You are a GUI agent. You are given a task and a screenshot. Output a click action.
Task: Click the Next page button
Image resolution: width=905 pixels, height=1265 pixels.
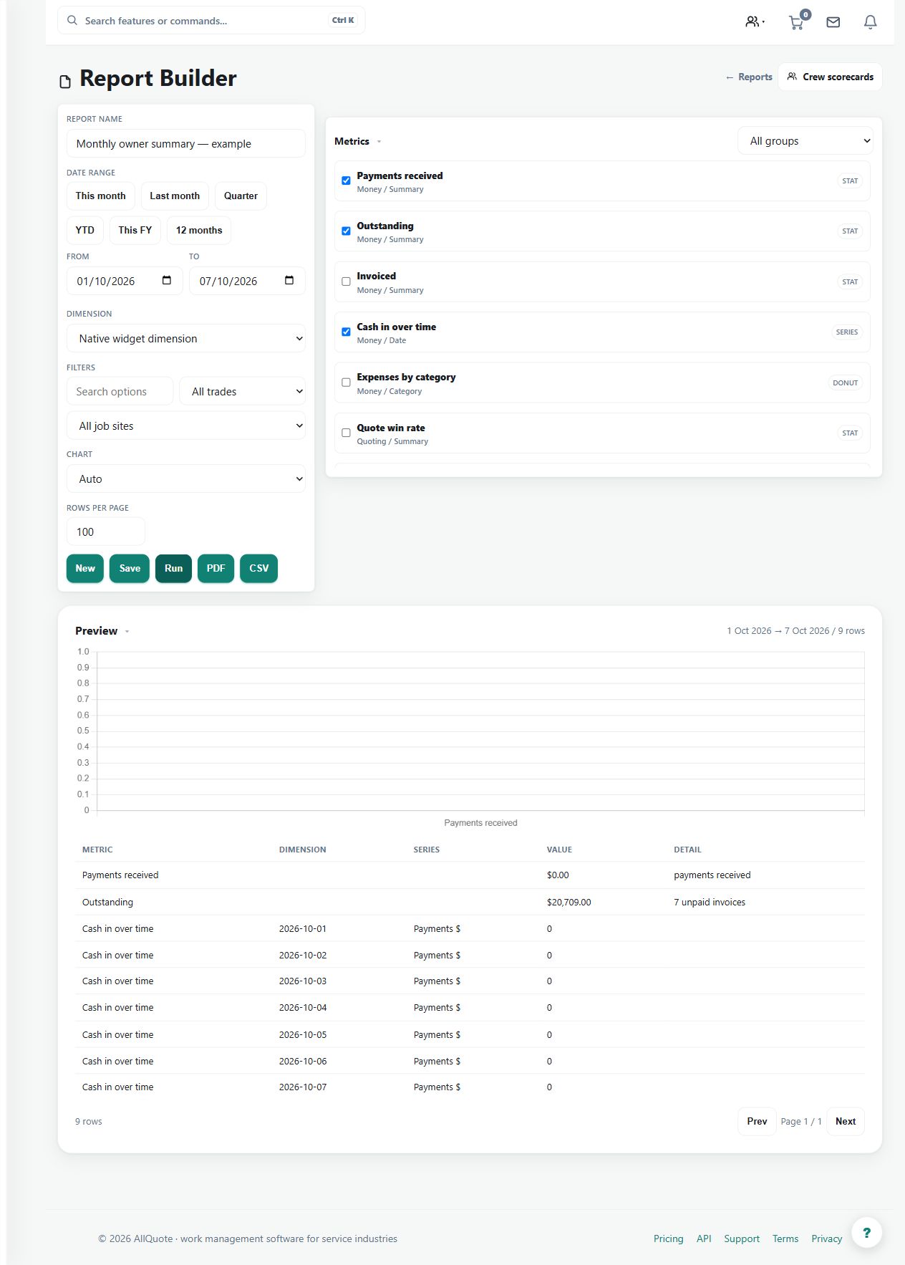846,1121
